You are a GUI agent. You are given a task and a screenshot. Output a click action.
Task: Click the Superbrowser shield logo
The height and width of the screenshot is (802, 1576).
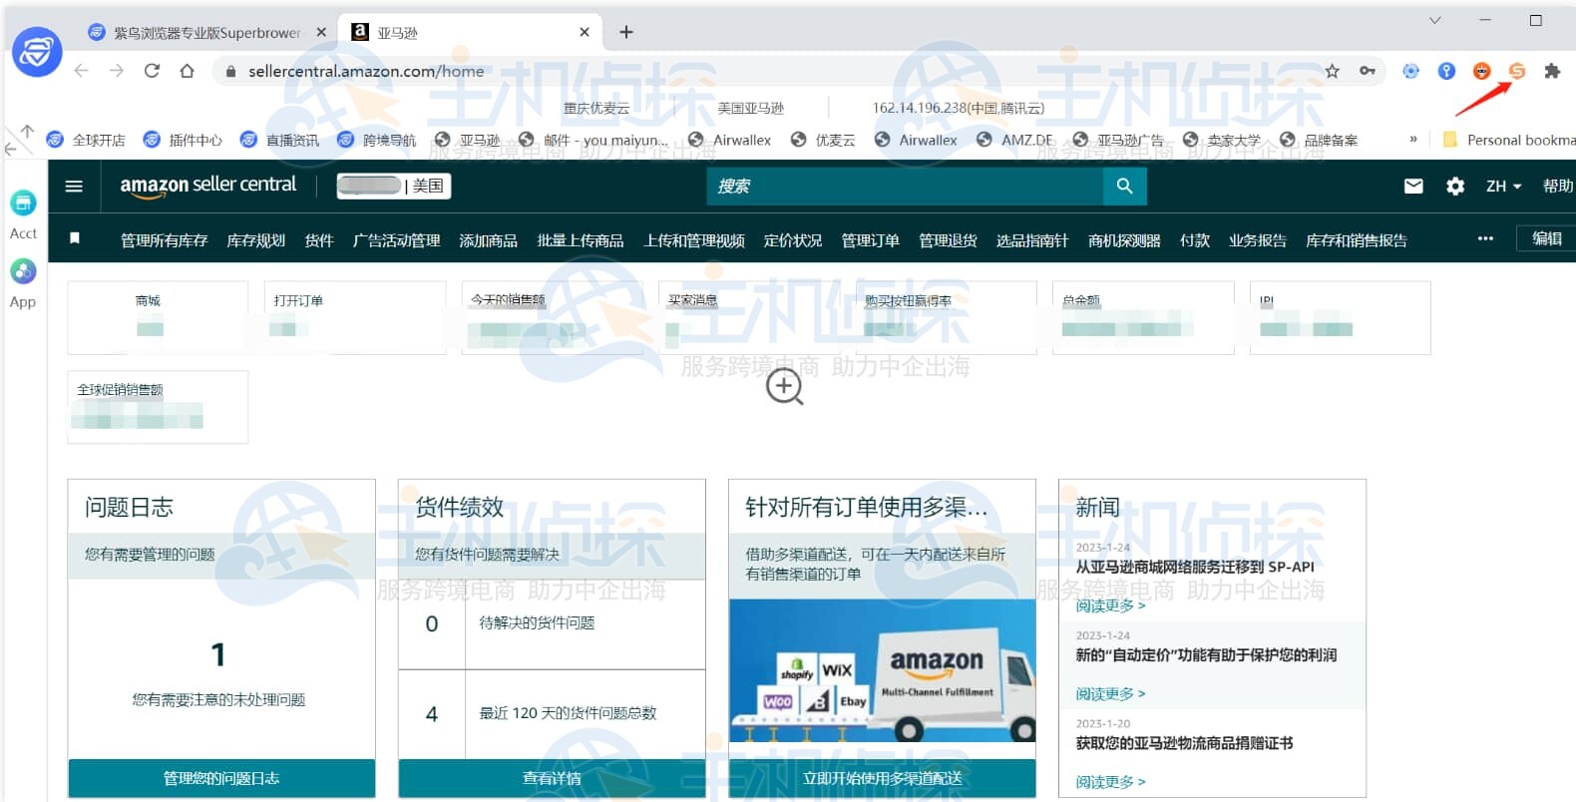[37, 52]
